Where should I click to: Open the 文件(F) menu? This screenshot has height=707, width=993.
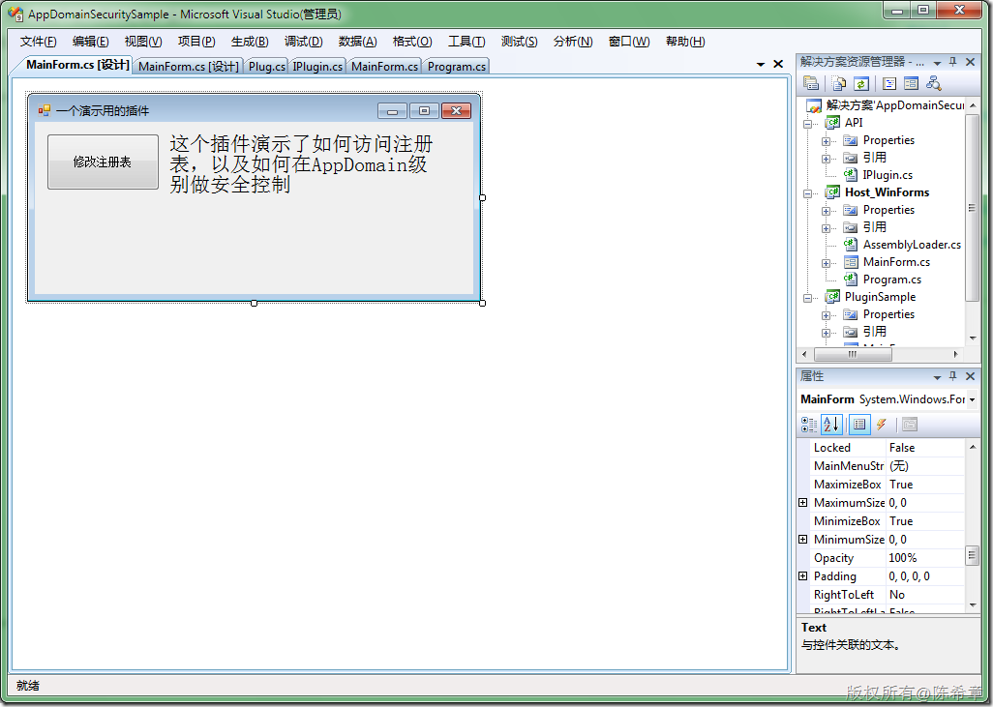[x=38, y=42]
